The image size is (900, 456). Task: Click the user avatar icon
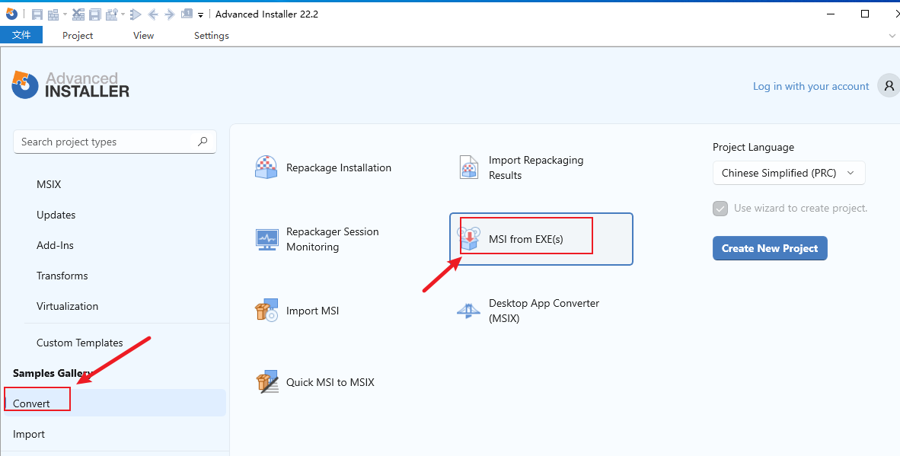[x=889, y=86]
